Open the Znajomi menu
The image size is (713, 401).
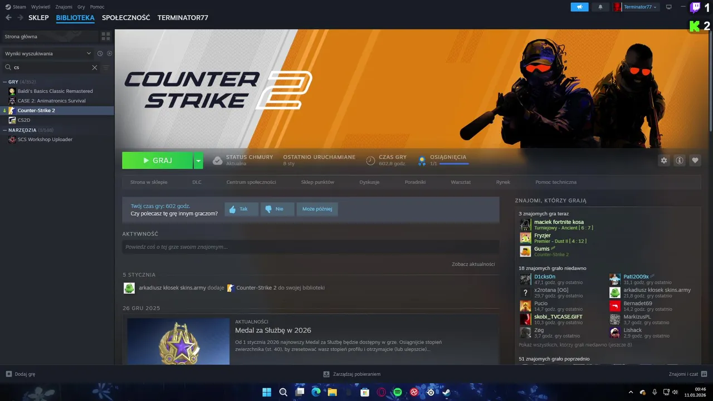coord(64,7)
